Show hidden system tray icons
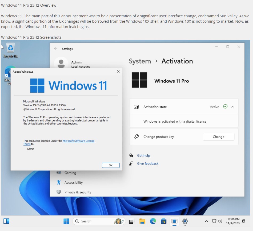 [x=206, y=221]
